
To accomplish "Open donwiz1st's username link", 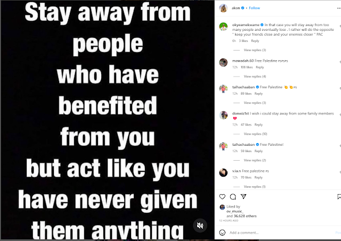I will pos(240,113).
